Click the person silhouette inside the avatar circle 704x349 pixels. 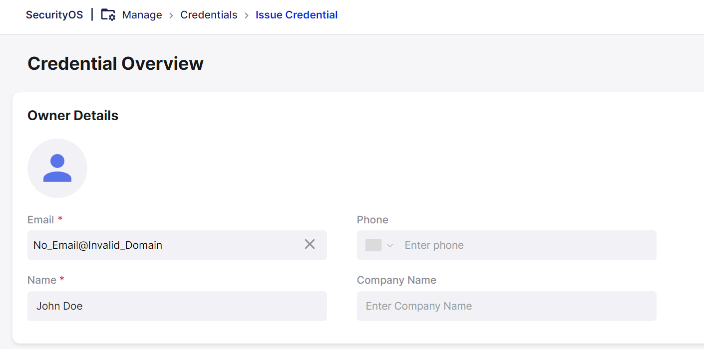tap(57, 168)
